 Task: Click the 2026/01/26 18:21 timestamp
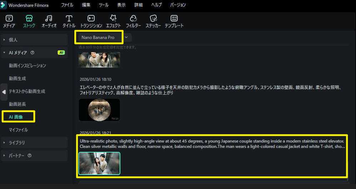point(95,133)
